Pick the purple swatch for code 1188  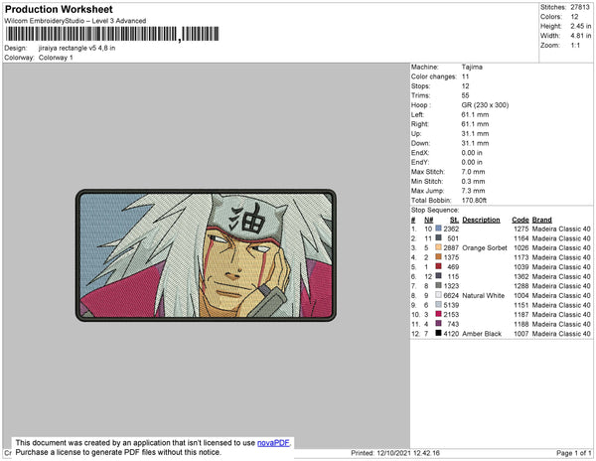(x=438, y=324)
